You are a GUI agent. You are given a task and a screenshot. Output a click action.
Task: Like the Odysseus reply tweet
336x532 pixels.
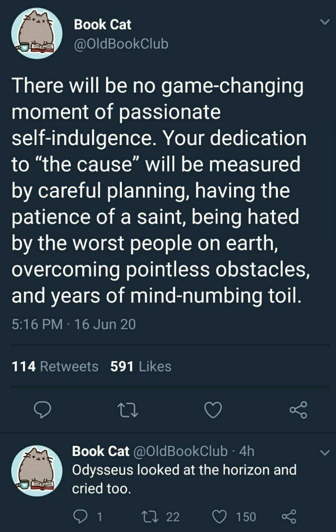click(220, 517)
